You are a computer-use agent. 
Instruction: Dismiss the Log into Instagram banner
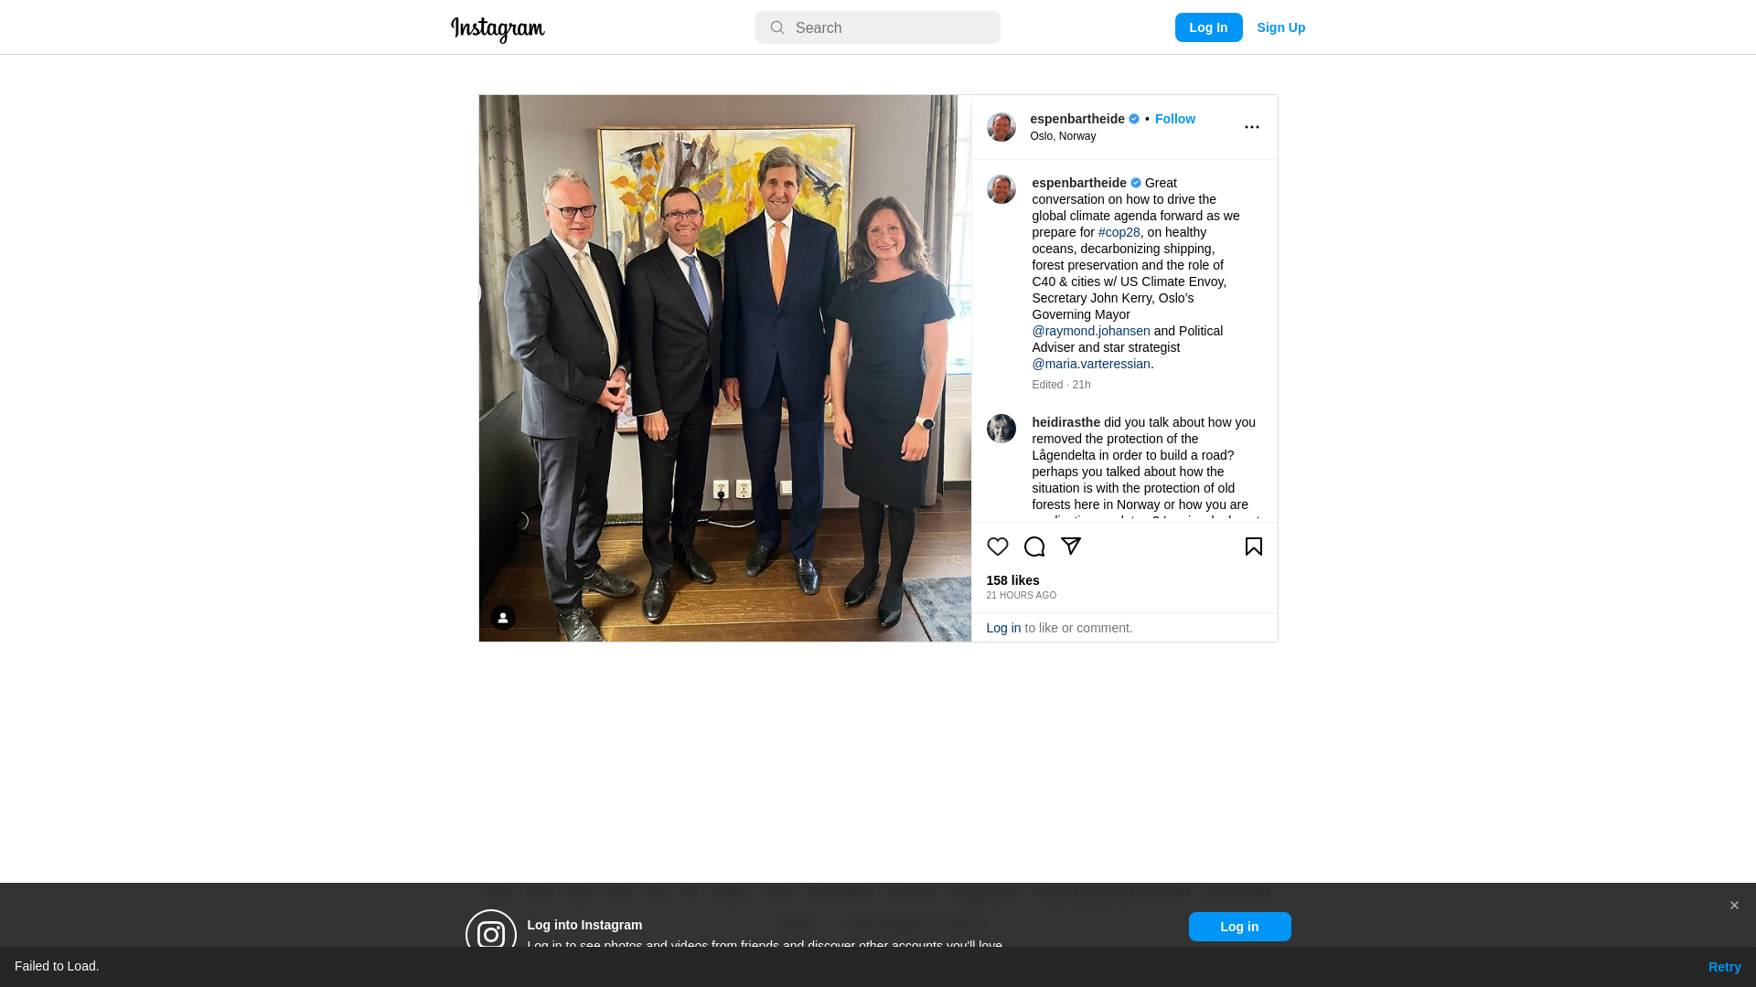tap(1734, 906)
